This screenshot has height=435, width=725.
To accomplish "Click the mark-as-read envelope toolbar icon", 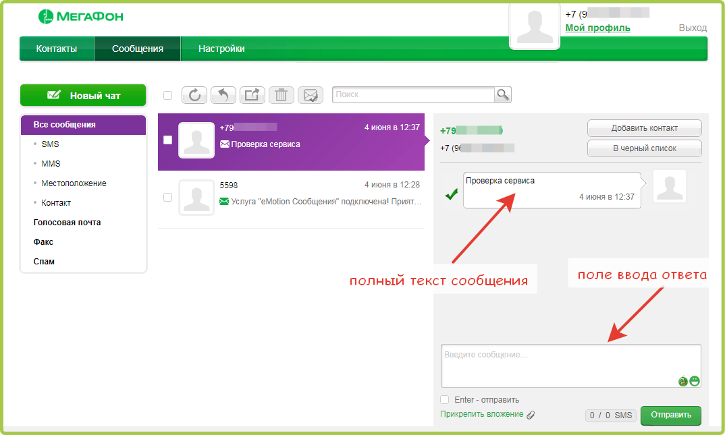I will (311, 95).
